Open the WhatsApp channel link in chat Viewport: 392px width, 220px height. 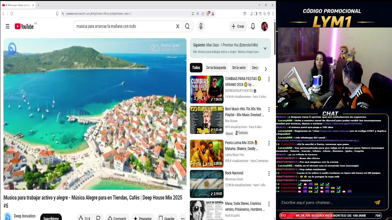tap(318, 141)
